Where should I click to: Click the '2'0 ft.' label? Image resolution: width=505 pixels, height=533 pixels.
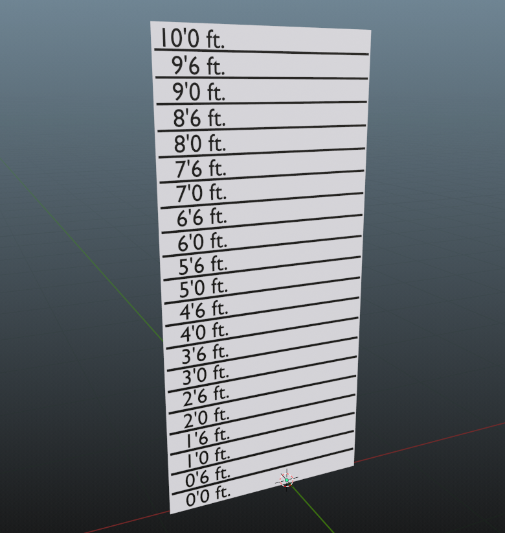(x=207, y=418)
